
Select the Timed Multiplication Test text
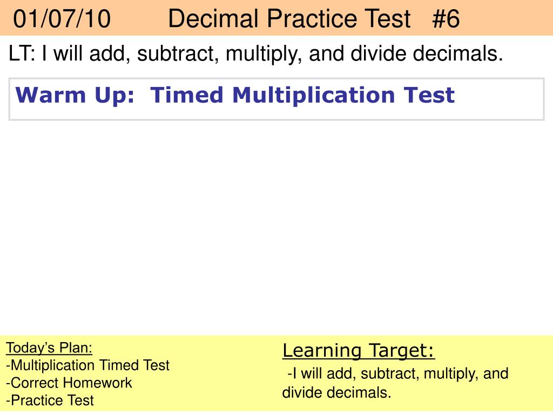pyautogui.click(x=302, y=95)
